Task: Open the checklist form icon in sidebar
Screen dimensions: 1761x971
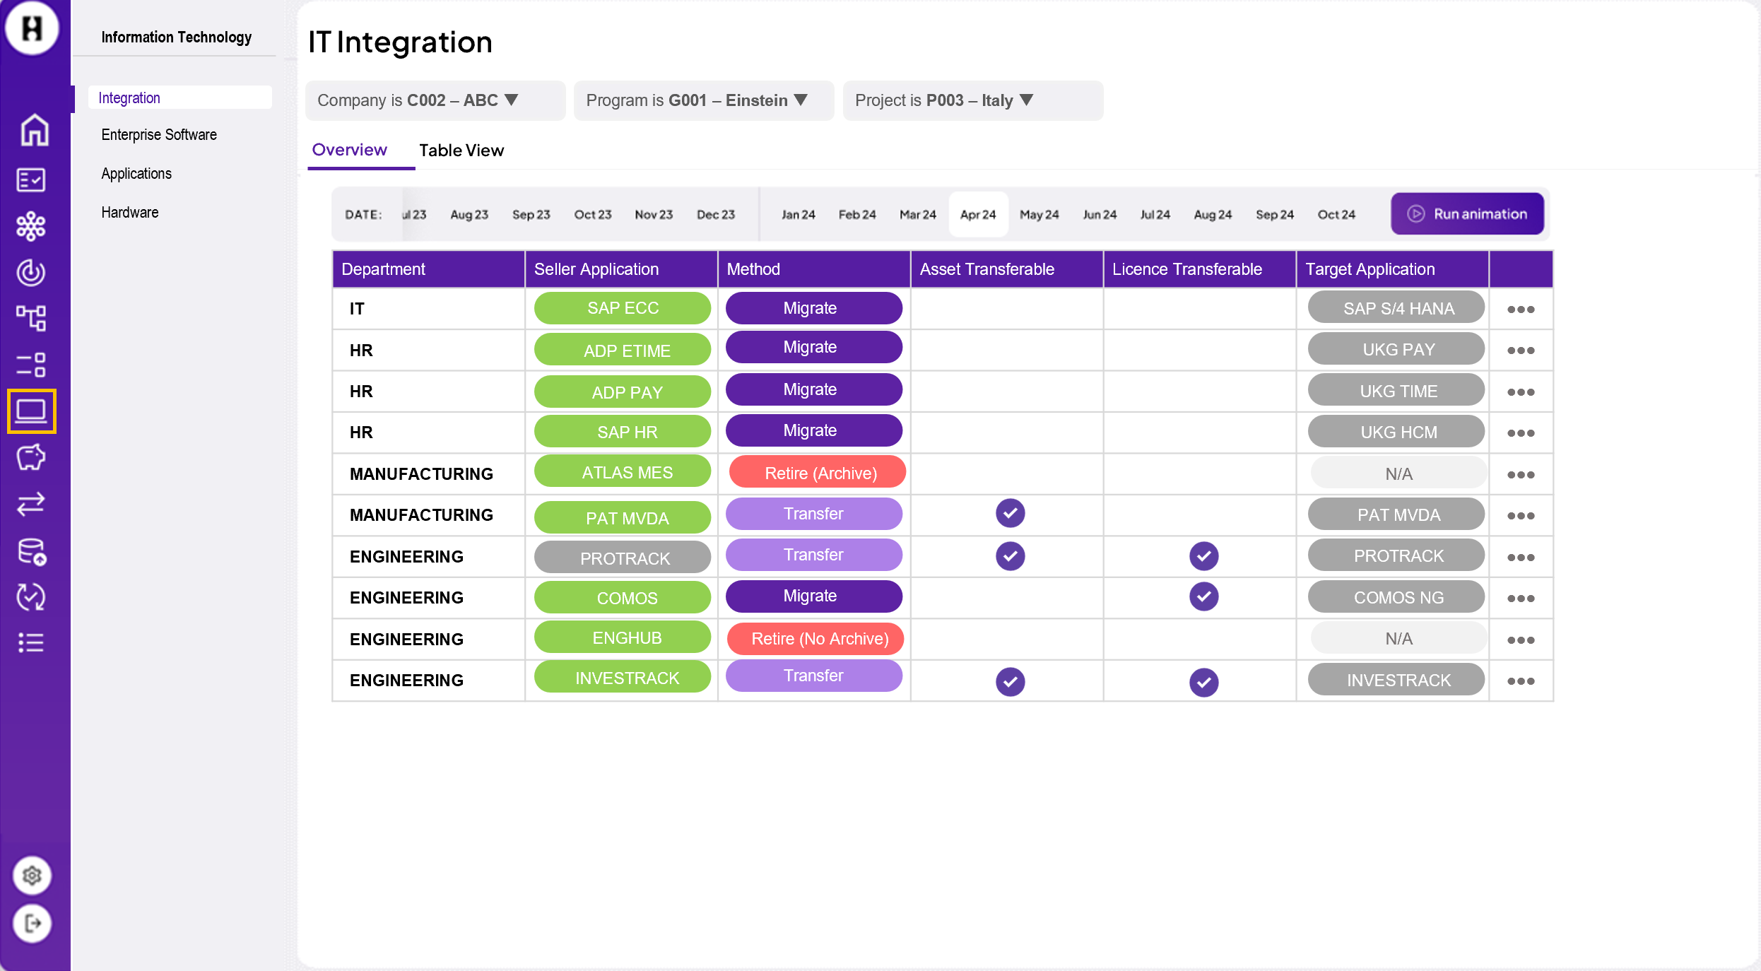Action: pos(31,180)
